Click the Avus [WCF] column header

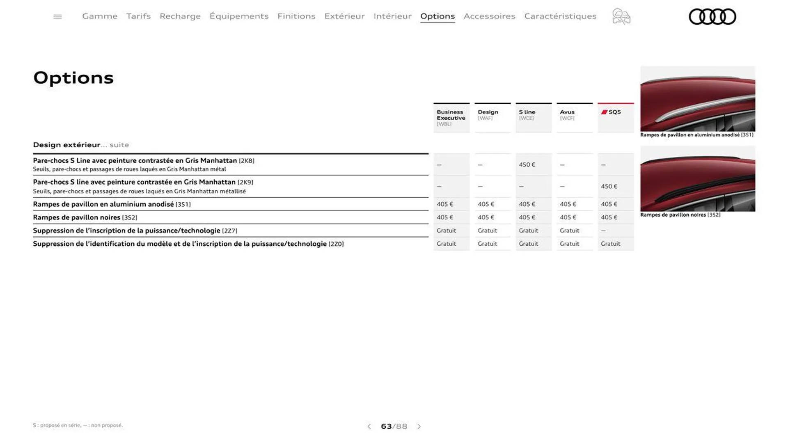575,118
